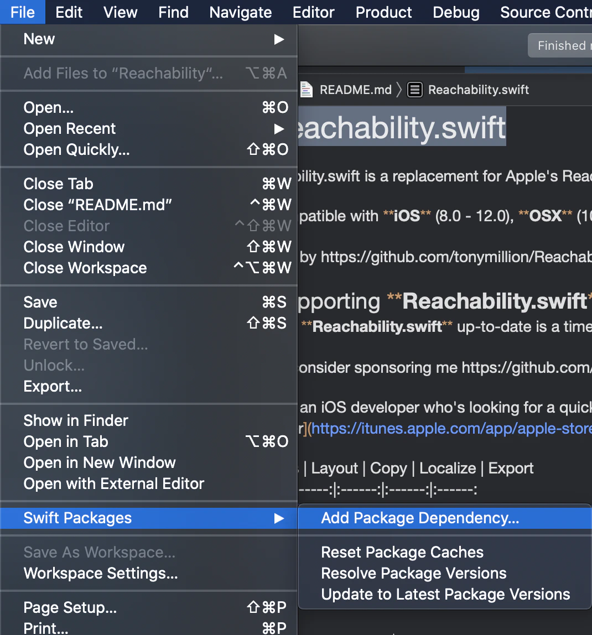592x635 pixels.
Task: Select Open in Tab
Action: pyautogui.click(x=149, y=441)
